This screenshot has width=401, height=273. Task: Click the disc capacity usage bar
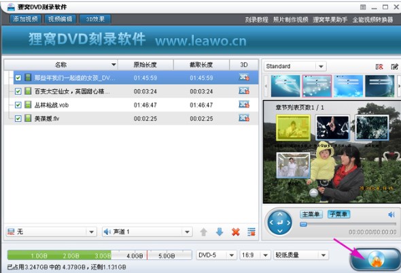pyautogui.click(x=100, y=255)
